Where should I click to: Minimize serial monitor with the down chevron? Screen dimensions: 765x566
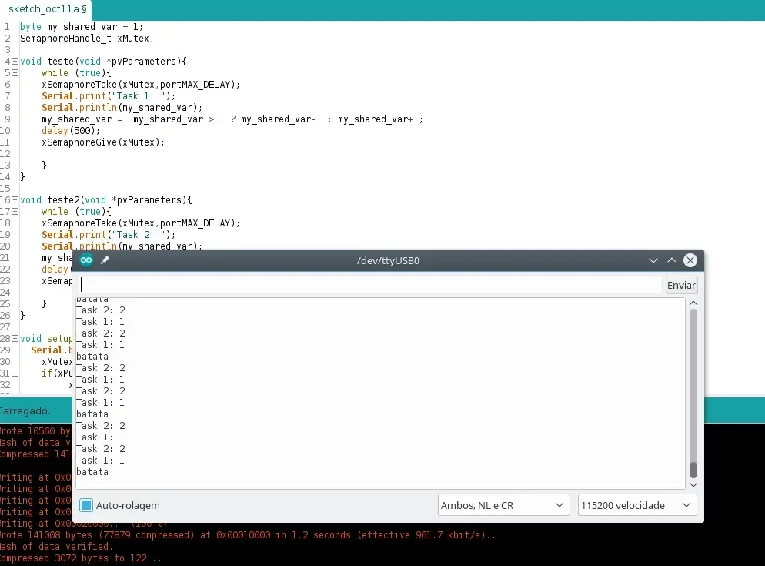[x=653, y=260]
